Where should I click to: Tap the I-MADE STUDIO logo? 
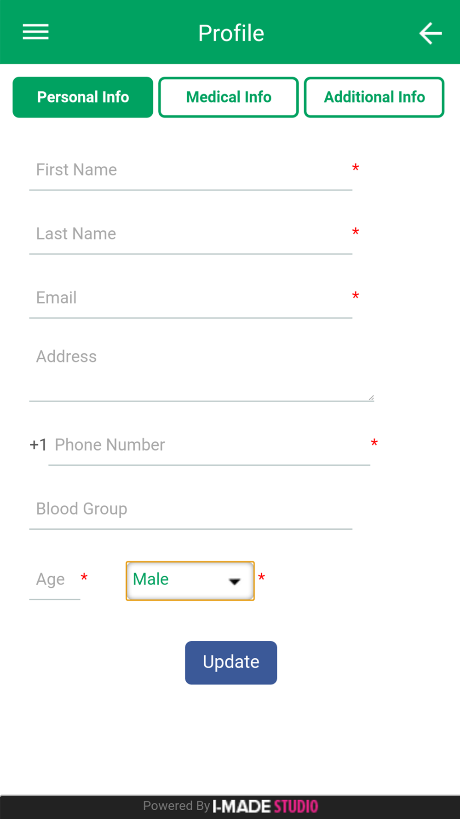(x=265, y=806)
